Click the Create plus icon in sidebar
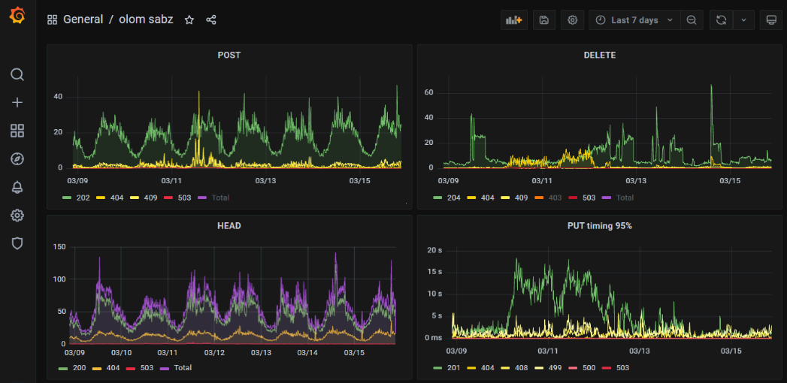This screenshot has width=787, height=383. tap(17, 103)
